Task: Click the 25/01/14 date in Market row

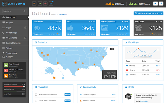Action: click(146, 66)
